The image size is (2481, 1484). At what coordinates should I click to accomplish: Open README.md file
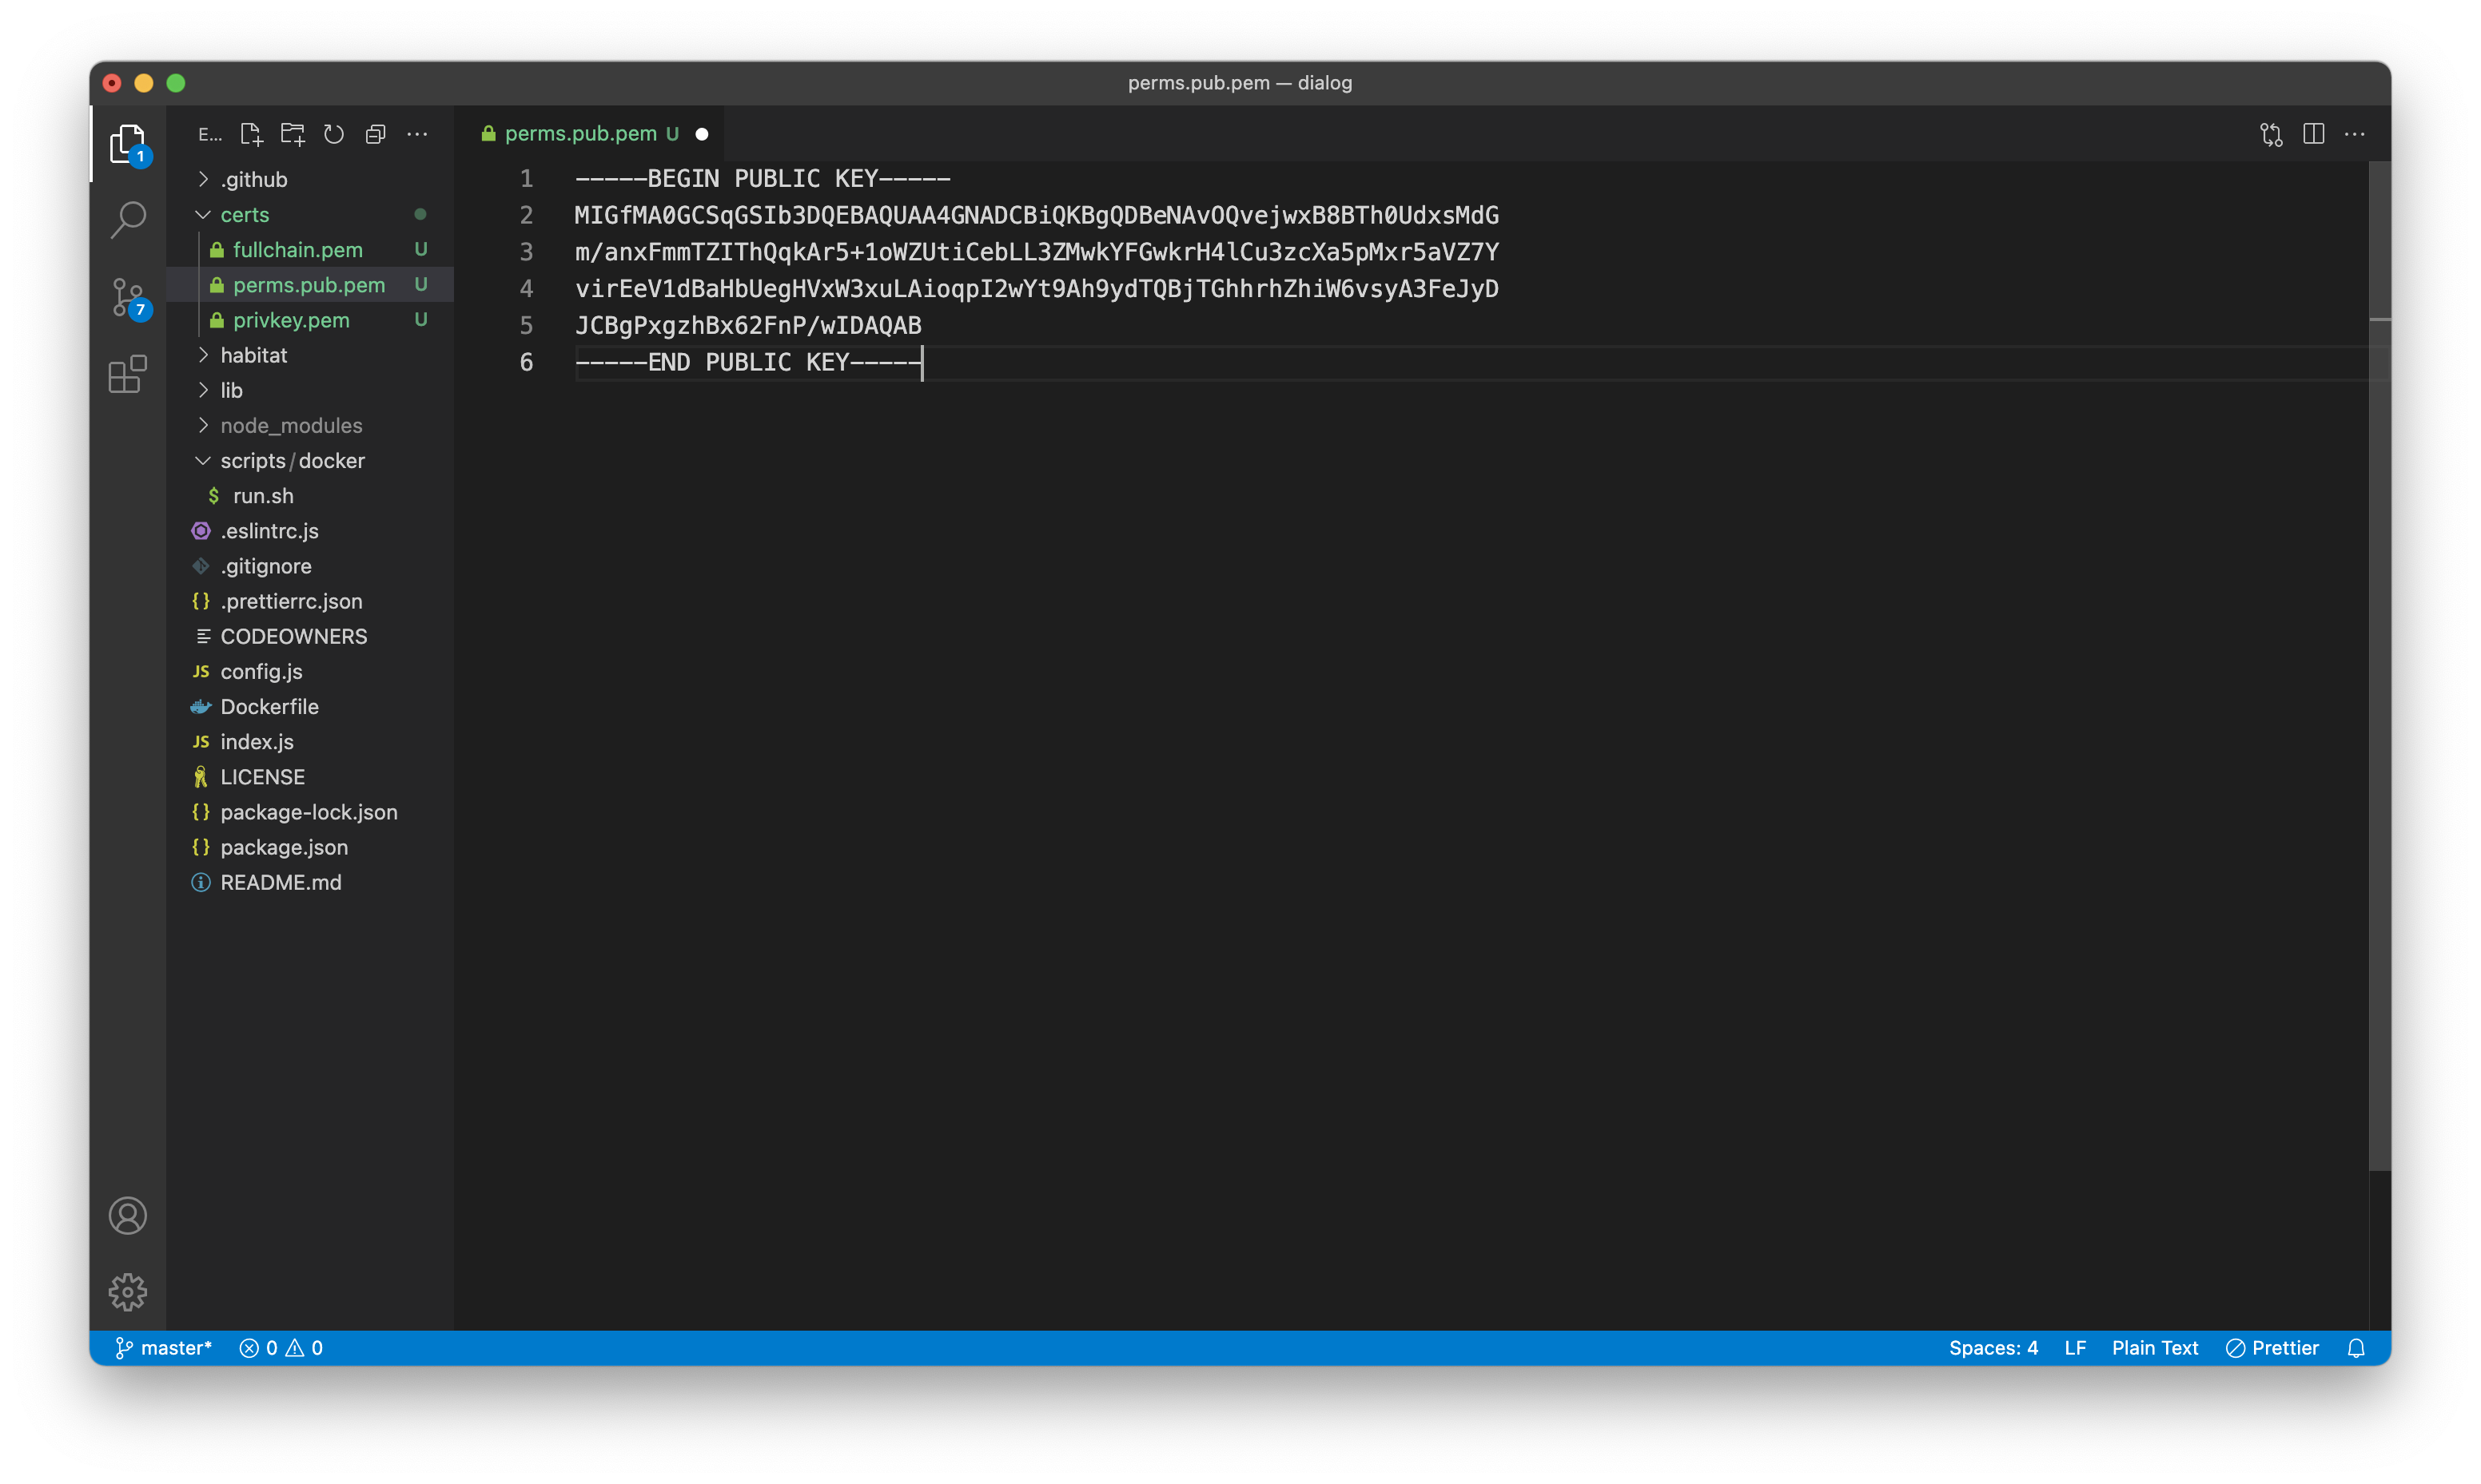coord(310,882)
